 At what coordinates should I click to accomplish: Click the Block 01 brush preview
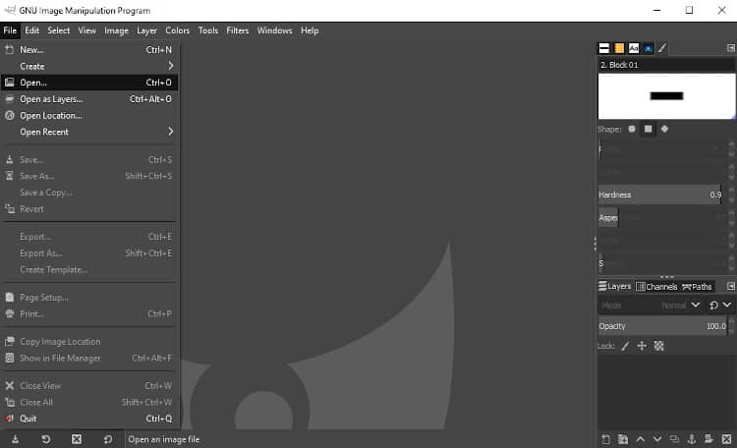[x=666, y=96]
